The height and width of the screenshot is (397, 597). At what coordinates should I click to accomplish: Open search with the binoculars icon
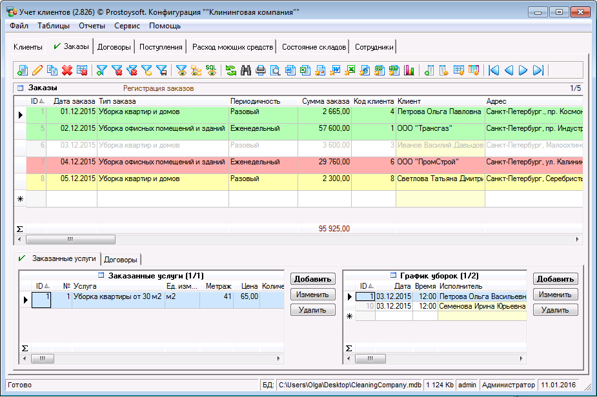coord(246,70)
